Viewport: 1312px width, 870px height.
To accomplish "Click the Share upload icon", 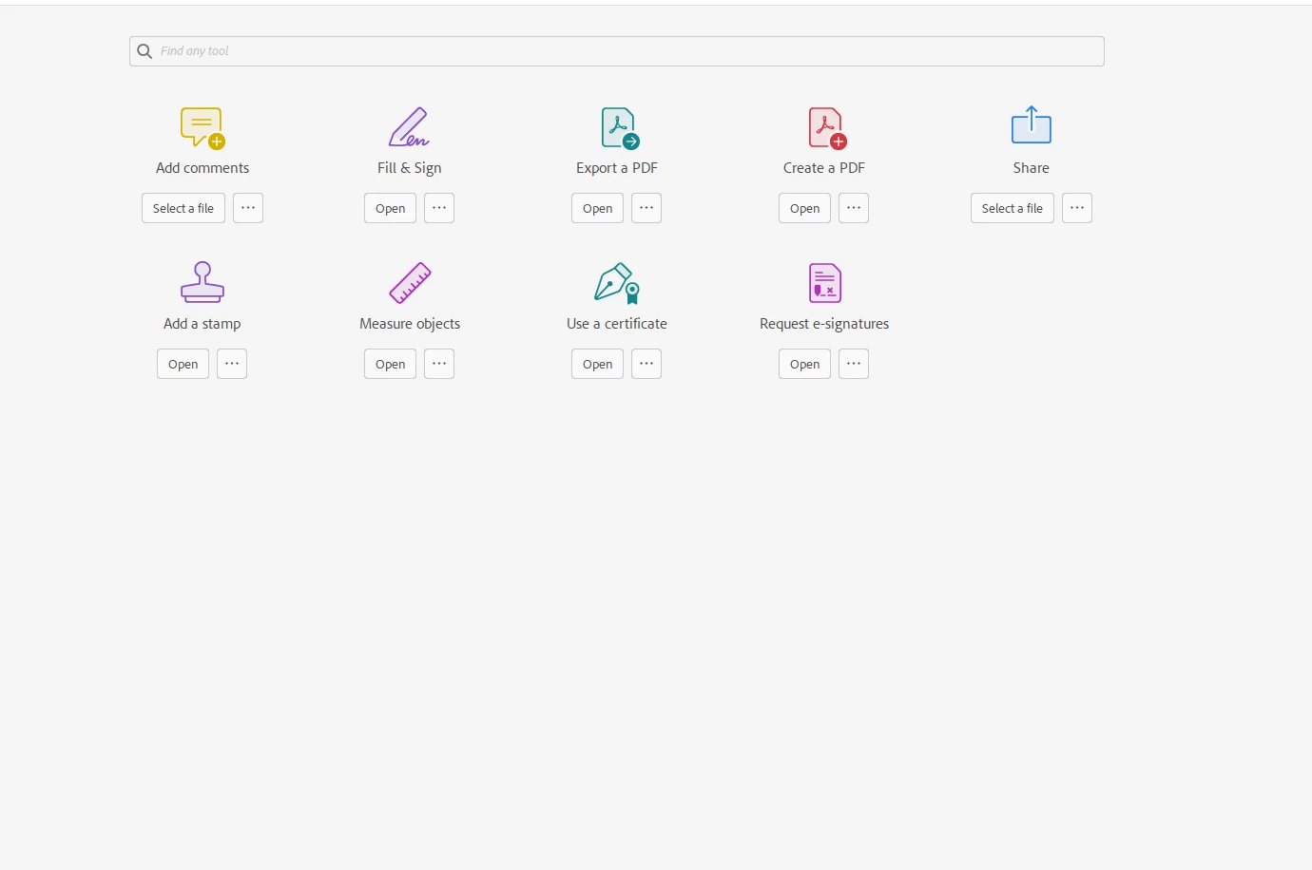I will coord(1032,124).
